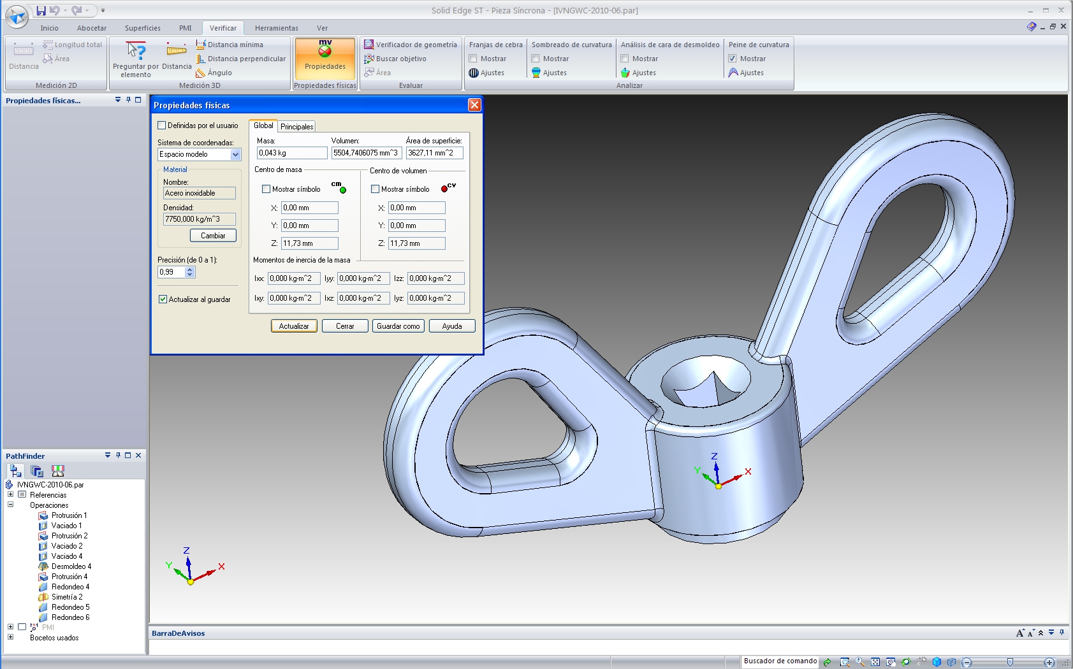Open Ajustes for Peine de curvatura
This screenshot has width=1073, height=669.
click(746, 73)
